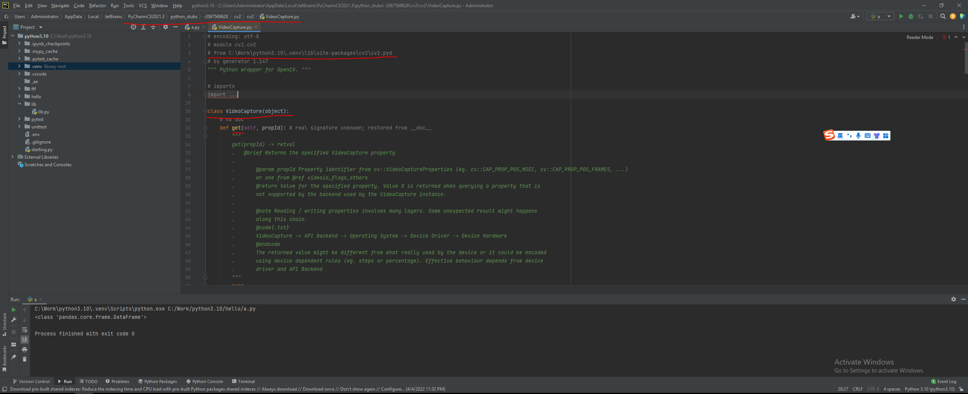Image resolution: width=968 pixels, height=394 pixels.
Task: Open Project panel gear options
Action: coord(166,27)
